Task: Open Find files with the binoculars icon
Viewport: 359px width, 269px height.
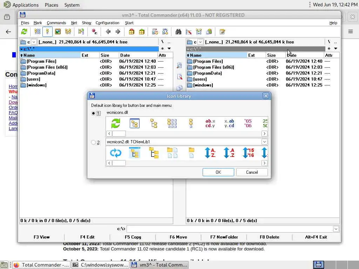Action: coord(178,32)
